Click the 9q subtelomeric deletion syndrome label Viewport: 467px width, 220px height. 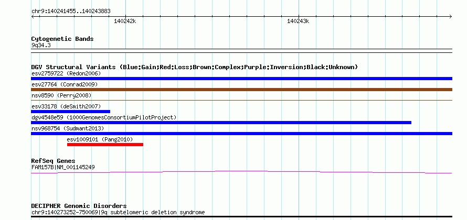coord(118,213)
